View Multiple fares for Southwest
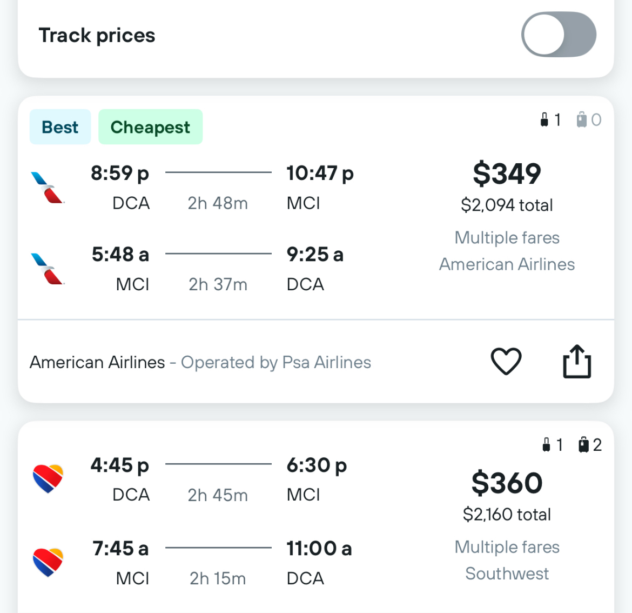This screenshot has width=632, height=613. click(507, 547)
